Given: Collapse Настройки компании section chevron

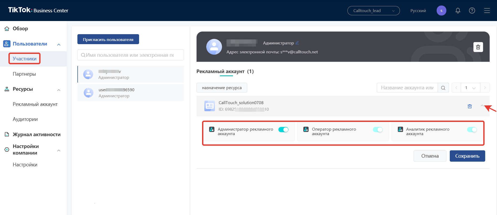Looking at the screenshot, I should [x=59, y=150].
